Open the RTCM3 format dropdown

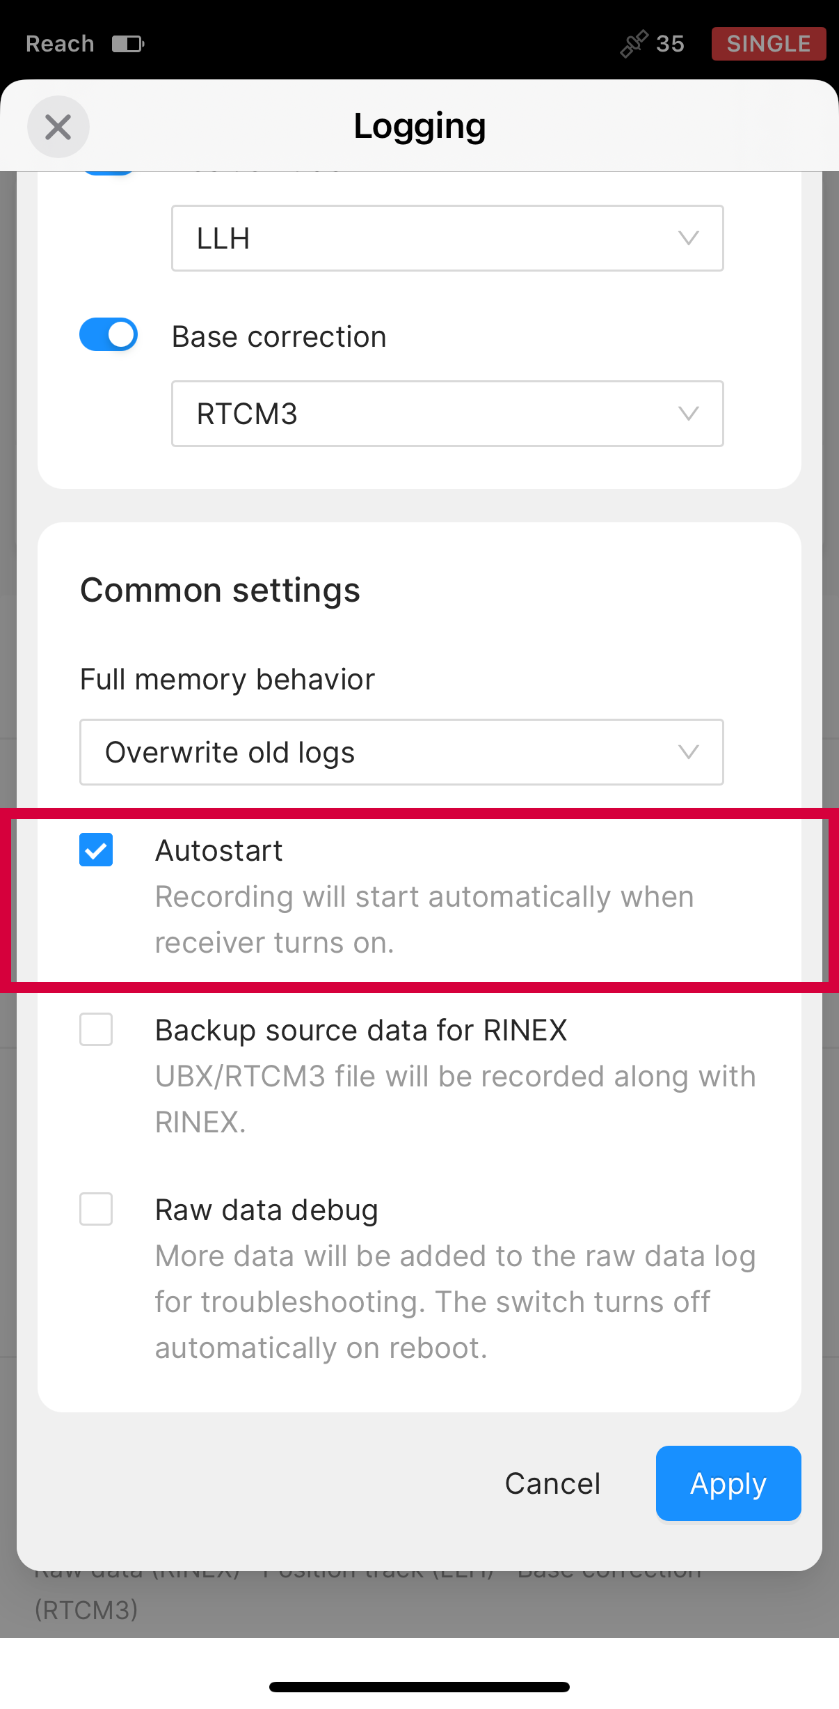[x=447, y=414]
